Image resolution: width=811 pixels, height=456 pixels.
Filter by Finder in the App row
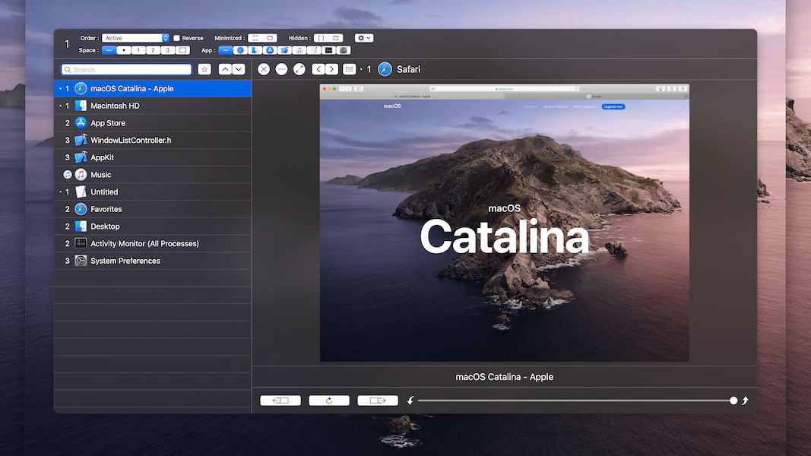coord(255,50)
